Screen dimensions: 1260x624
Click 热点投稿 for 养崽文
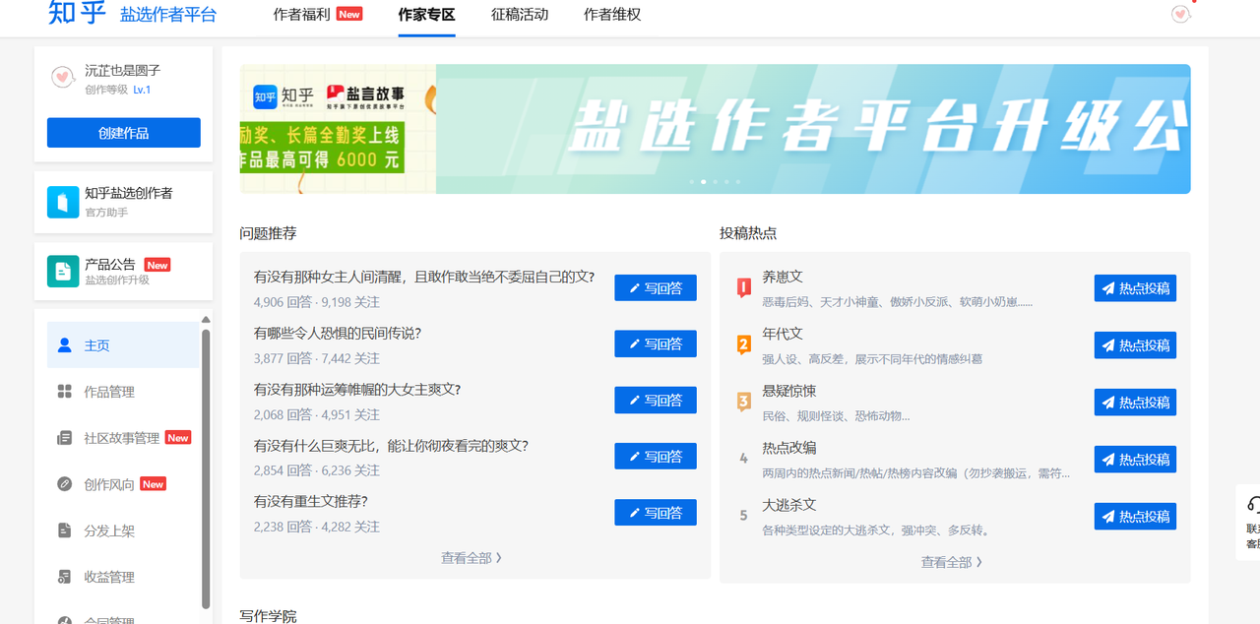(x=1135, y=288)
